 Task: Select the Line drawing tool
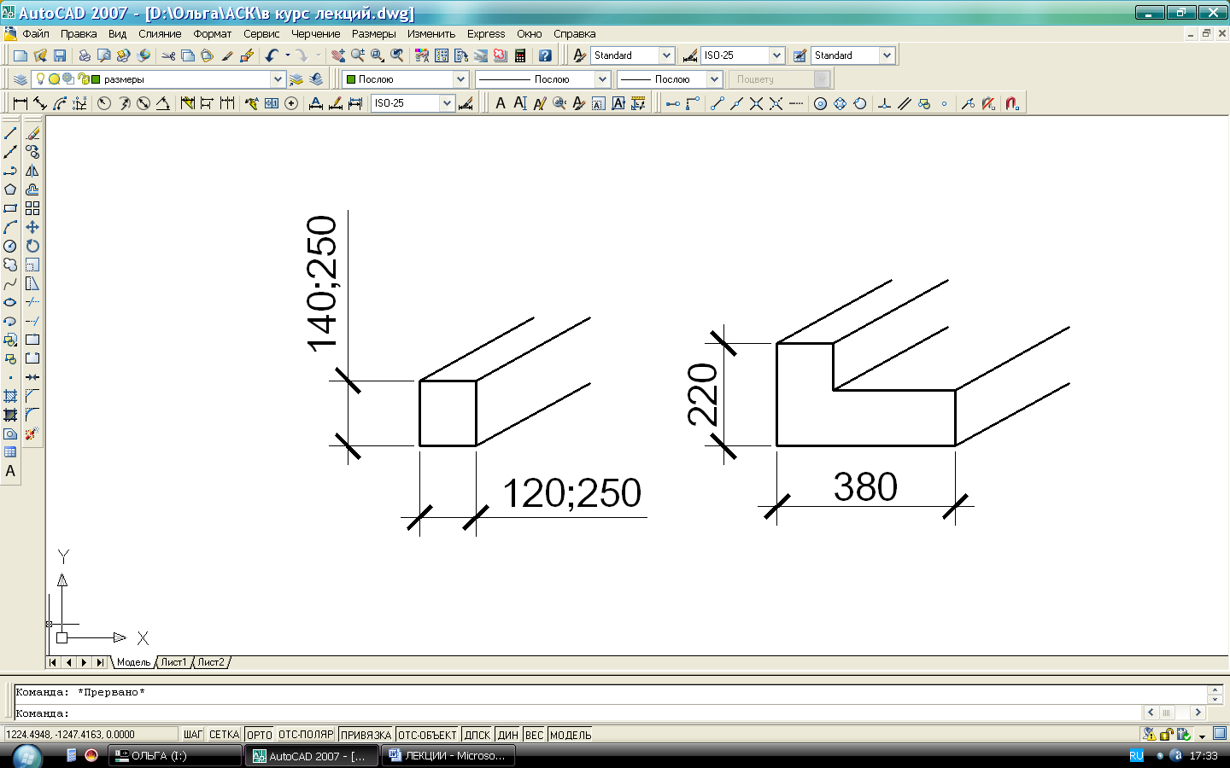tap(10, 133)
